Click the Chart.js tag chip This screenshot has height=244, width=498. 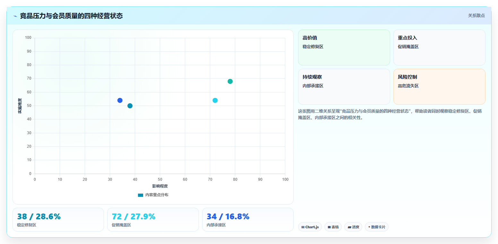point(310,227)
